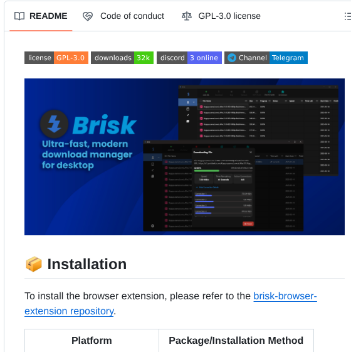
Task: Click the license scales icon
Action: point(187,16)
